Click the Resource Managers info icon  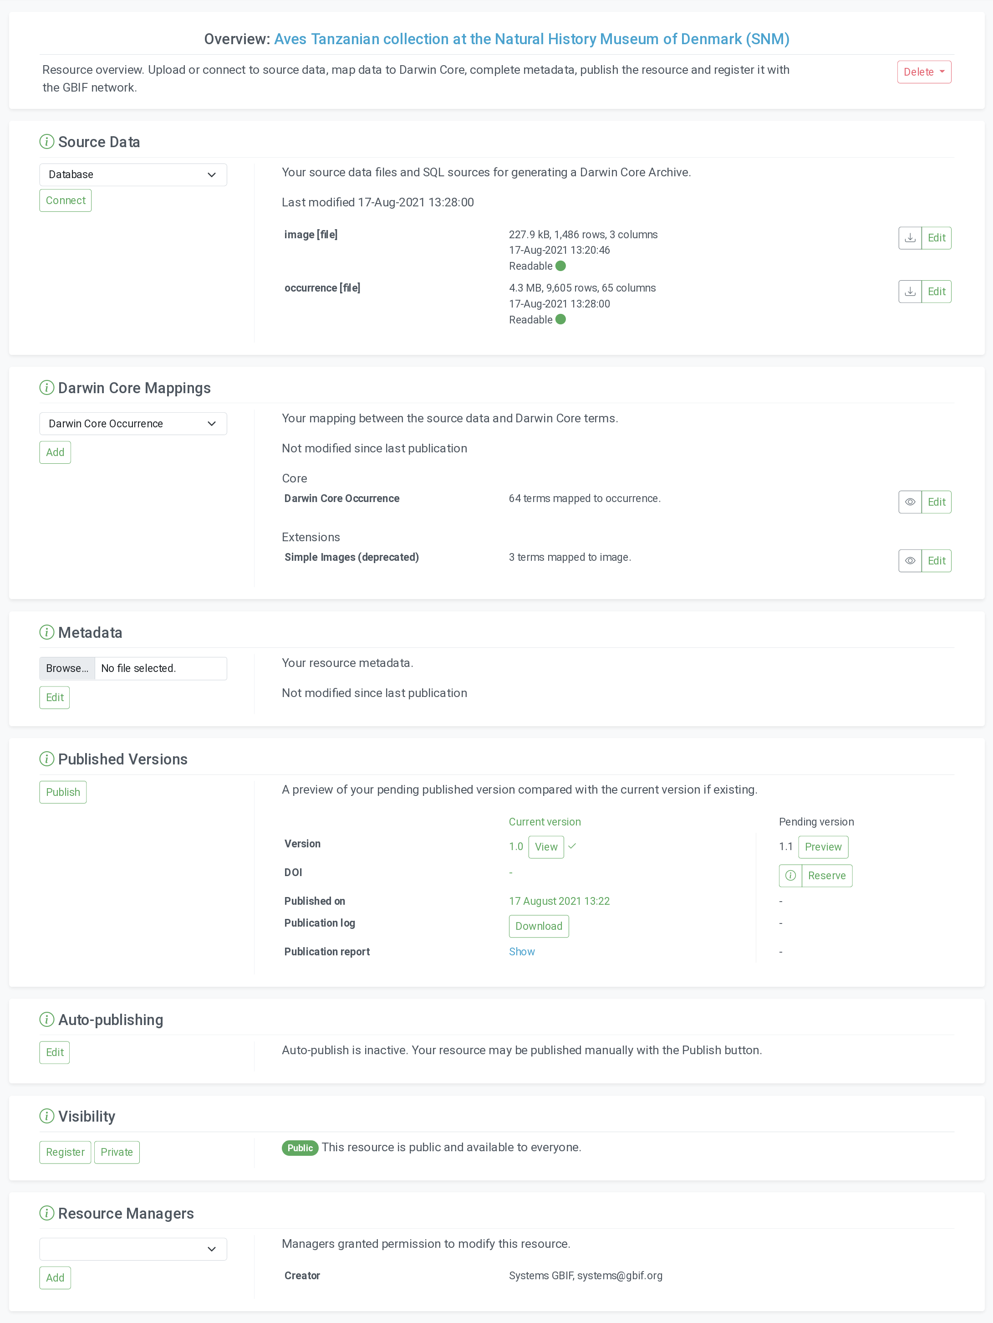[46, 1213]
